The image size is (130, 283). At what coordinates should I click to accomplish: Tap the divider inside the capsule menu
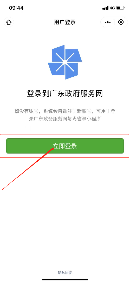click(114, 22)
